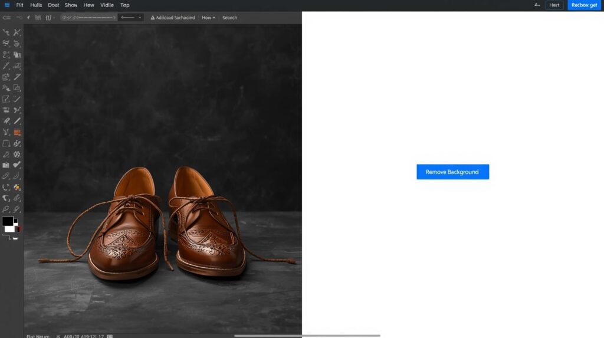Click the status readout starting with A00/22
The height and width of the screenshot is (338, 604).
click(84, 336)
